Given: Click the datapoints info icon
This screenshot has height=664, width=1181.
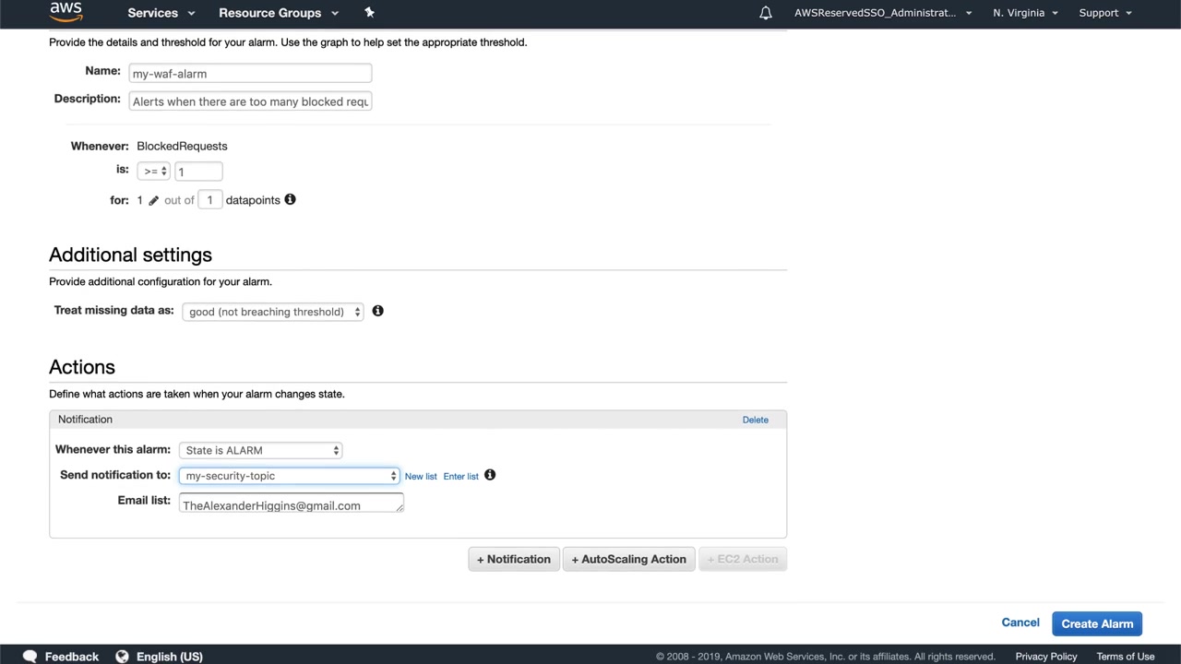Looking at the screenshot, I should [x=290, y=199].
